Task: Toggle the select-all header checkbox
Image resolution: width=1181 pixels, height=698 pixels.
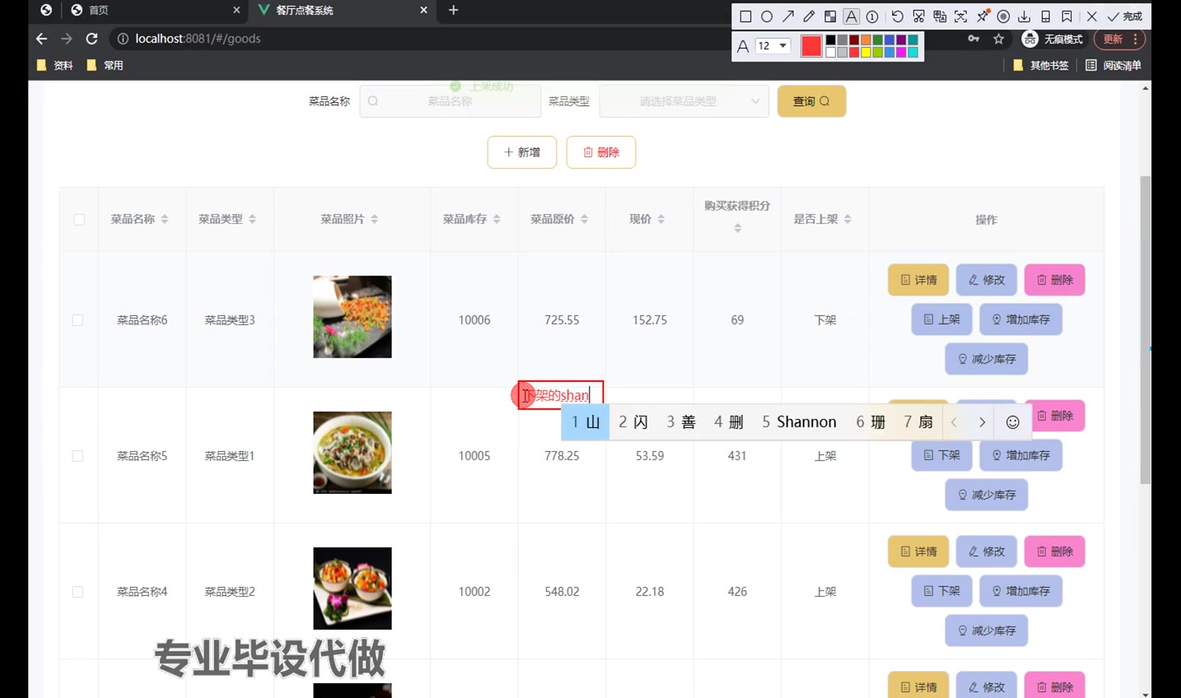Action: (79, 220)
